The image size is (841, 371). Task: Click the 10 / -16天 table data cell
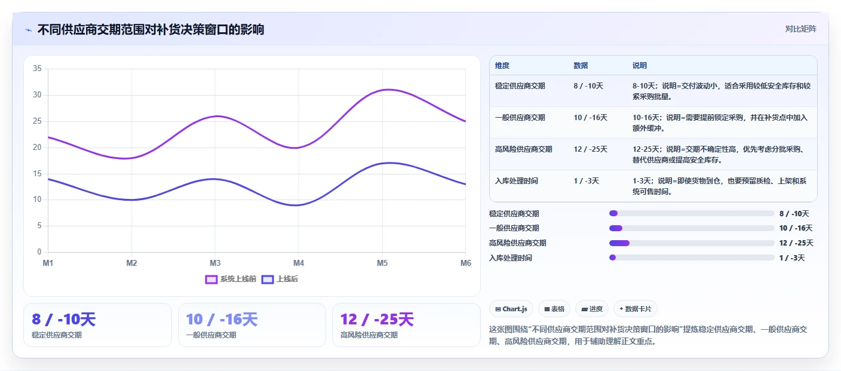(591, 118)
